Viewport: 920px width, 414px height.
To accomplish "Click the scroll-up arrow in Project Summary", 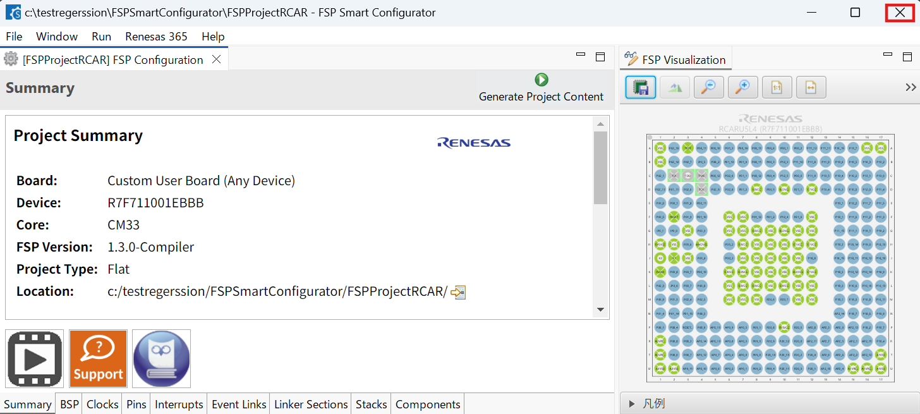I will click(x=601, y=125).
